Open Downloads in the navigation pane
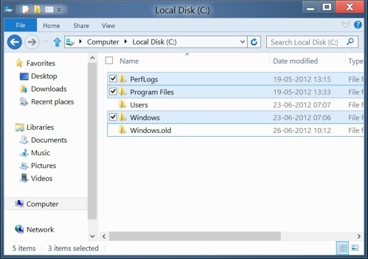 (48, 89)
